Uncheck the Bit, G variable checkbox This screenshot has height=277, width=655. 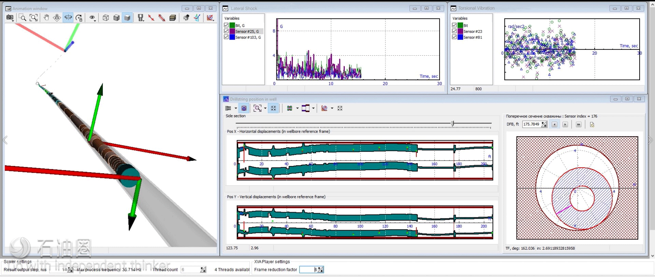coord(226,25)
